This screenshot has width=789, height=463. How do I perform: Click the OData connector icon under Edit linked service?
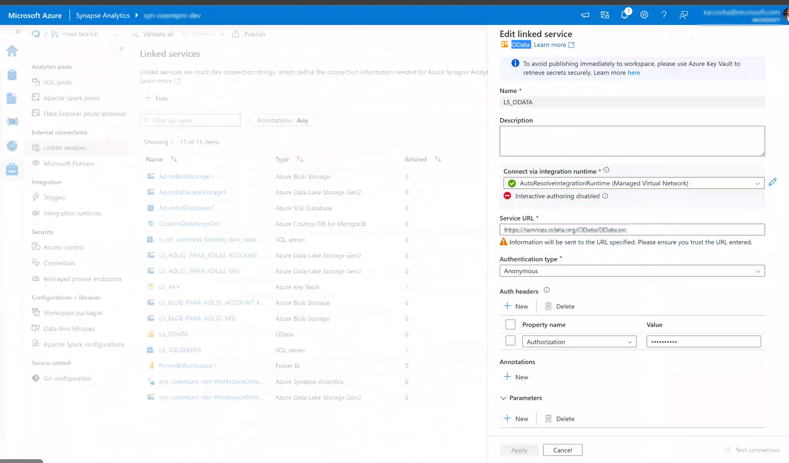504,44
